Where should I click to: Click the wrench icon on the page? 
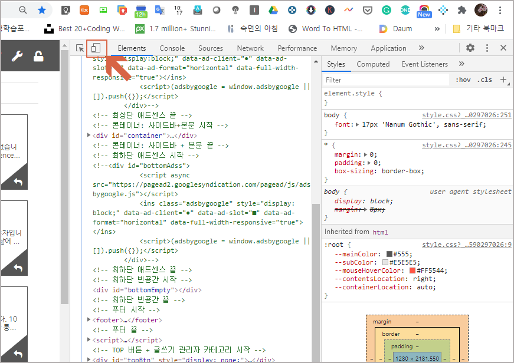(17, 57)
